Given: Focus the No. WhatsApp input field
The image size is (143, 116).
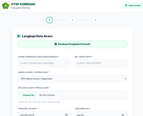Looking at the screenshot, I should click(101, 63).
